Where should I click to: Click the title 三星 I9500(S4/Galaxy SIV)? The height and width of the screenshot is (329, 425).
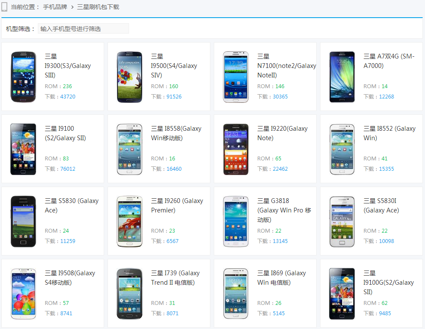click(x=174, y=66)
